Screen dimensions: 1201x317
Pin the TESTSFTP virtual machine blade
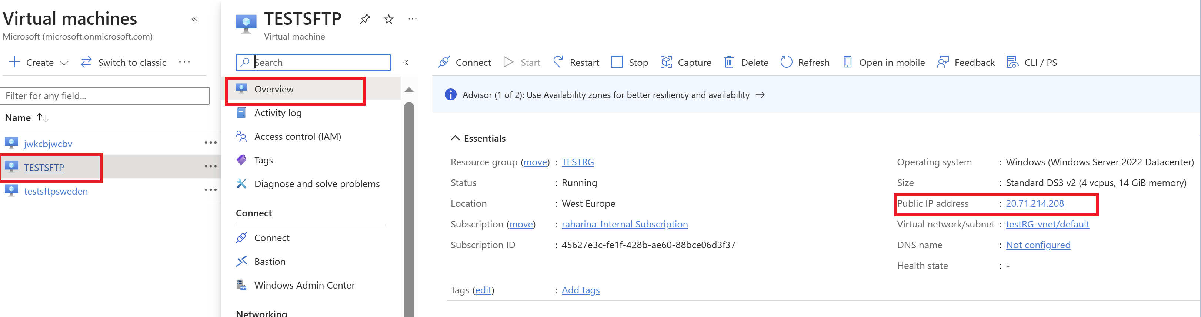[365, 19]
